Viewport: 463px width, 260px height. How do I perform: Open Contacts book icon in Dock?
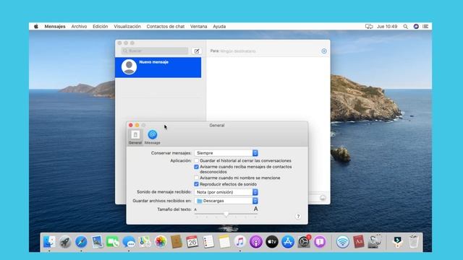[x=177, y=242]
